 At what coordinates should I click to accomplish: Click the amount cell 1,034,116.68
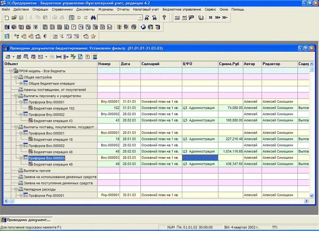(231, 152)
